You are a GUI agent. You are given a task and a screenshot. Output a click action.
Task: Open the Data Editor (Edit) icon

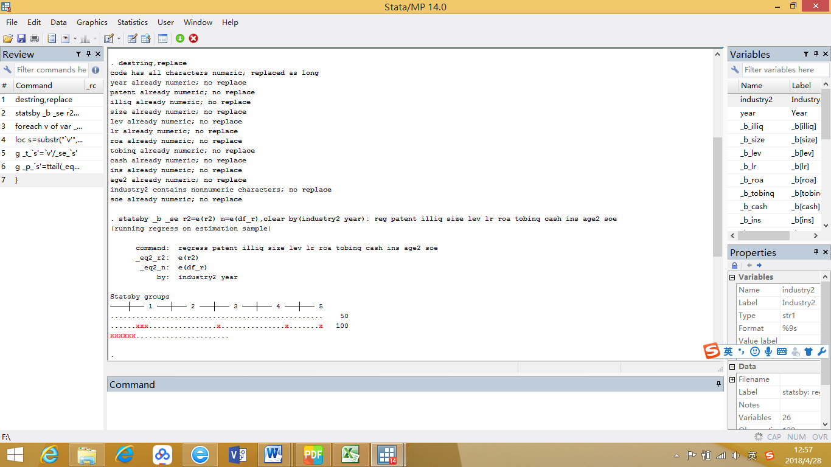click(132, 38)
